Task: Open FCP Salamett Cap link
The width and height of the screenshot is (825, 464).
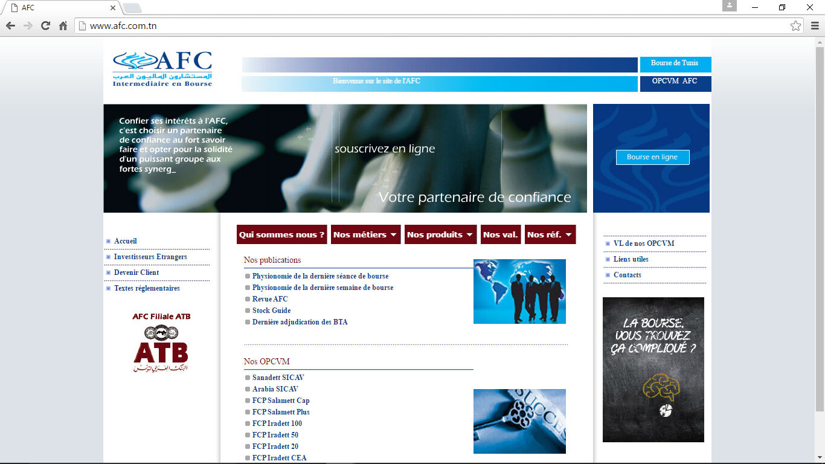Action: [x=281, y=401]
